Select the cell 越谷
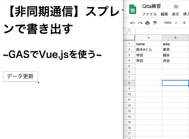 [175, 55]
